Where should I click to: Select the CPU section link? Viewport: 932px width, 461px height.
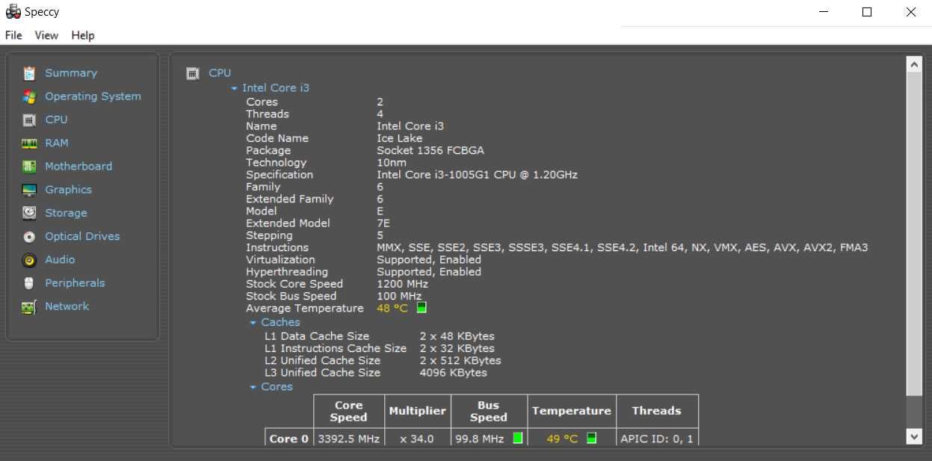[x=56, y=120]
